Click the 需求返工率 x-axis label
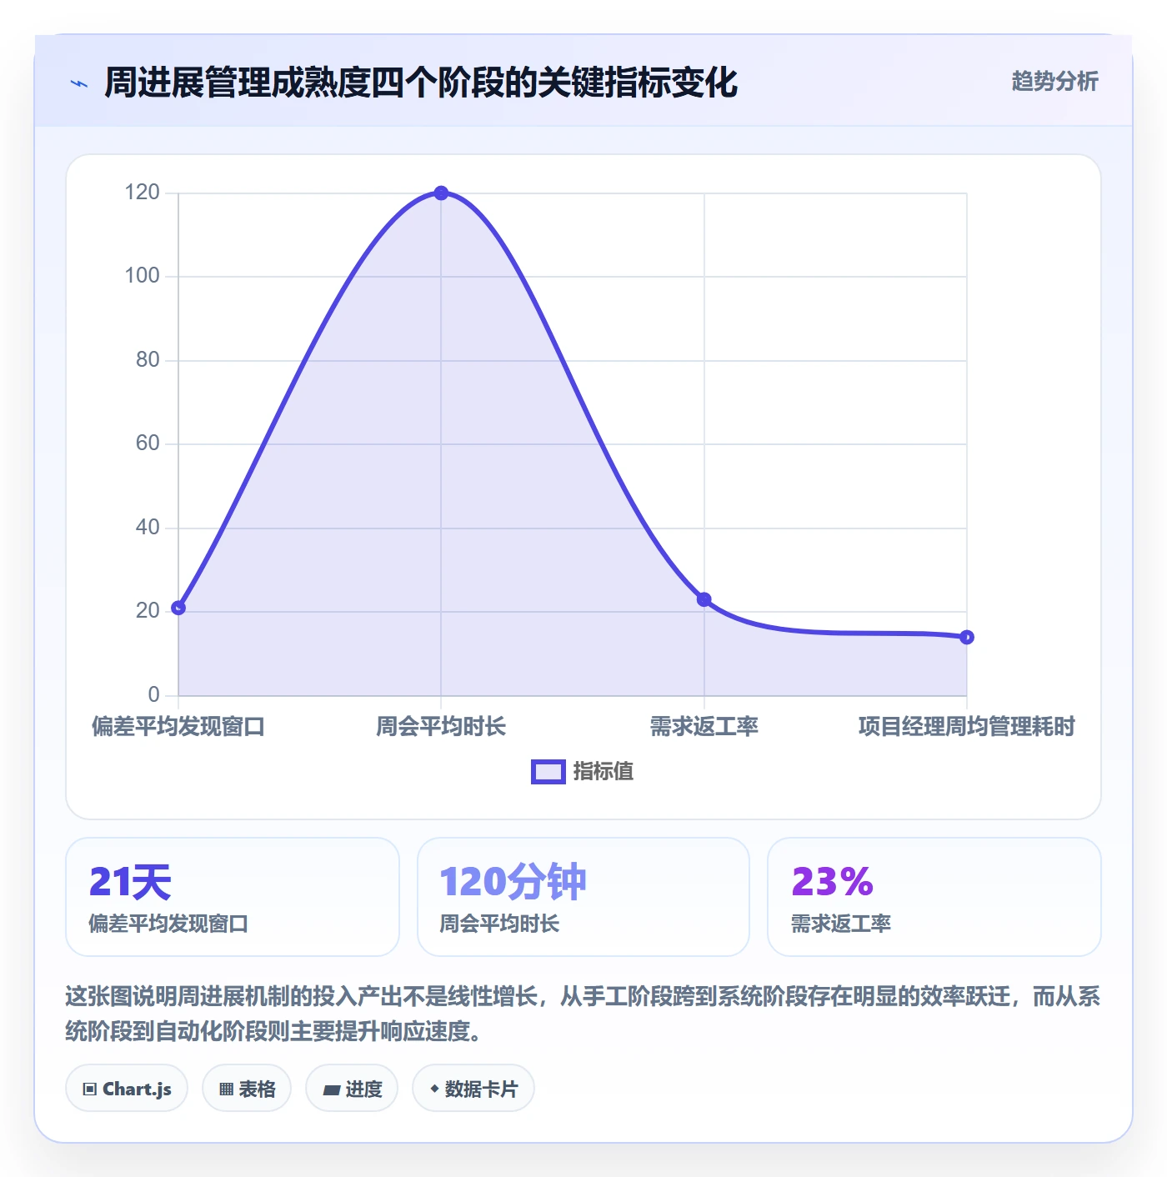The width and height of the screenshot is (1167, 1177). 704,727
